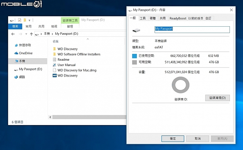Click the drive usage donut chart
The width and height of the screenshot is (243, 150).
(181, 85)
